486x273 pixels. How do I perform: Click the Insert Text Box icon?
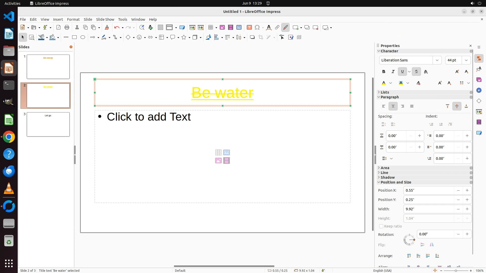click(x=249, y=28)
